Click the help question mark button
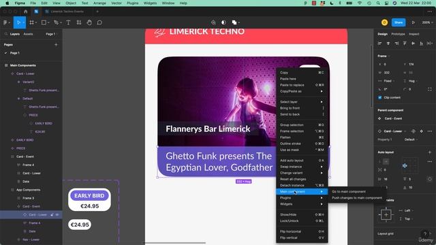The image size is (436, 245). point(425,233)
